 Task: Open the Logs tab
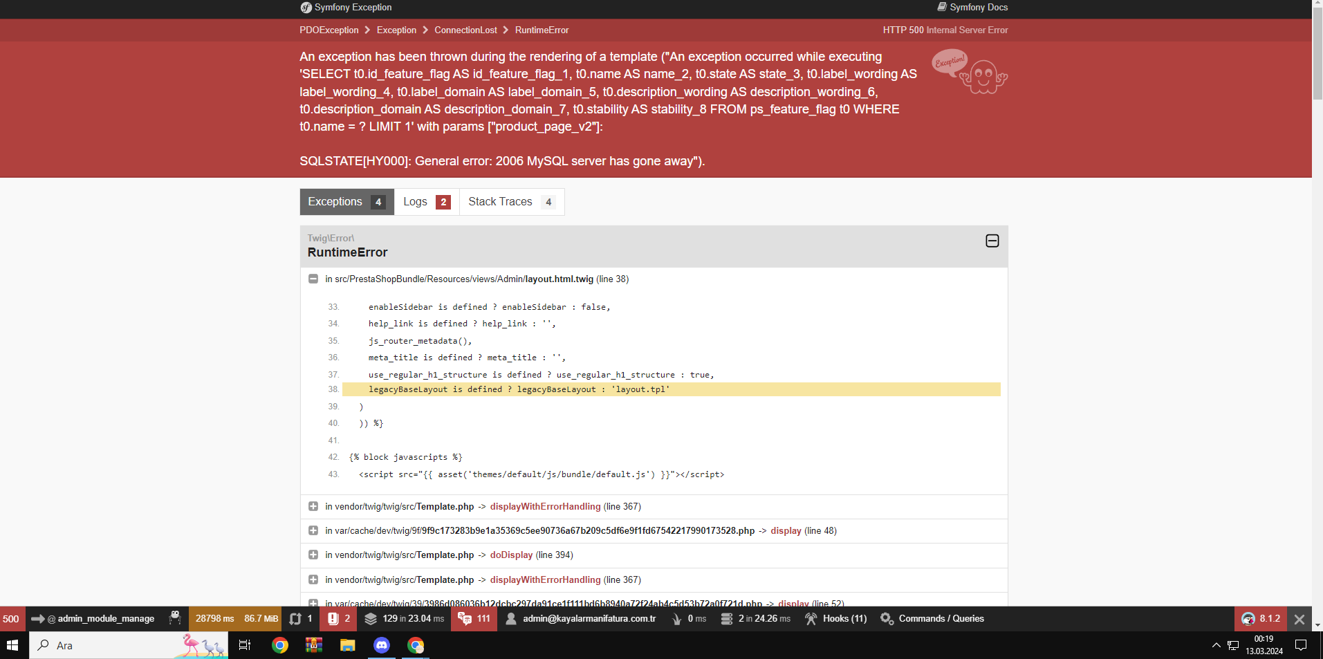[x=427, y=202]
